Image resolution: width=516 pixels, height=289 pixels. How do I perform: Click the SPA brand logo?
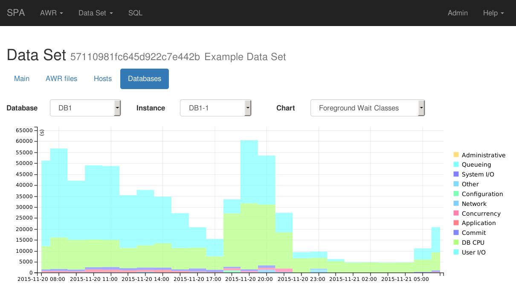click(x=16, y=13)
